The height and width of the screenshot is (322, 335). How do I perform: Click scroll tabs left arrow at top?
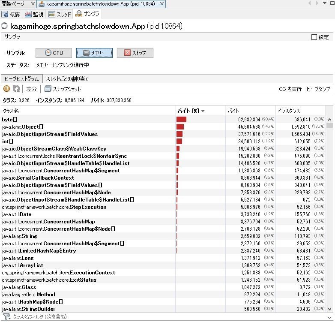pos(310,3)
